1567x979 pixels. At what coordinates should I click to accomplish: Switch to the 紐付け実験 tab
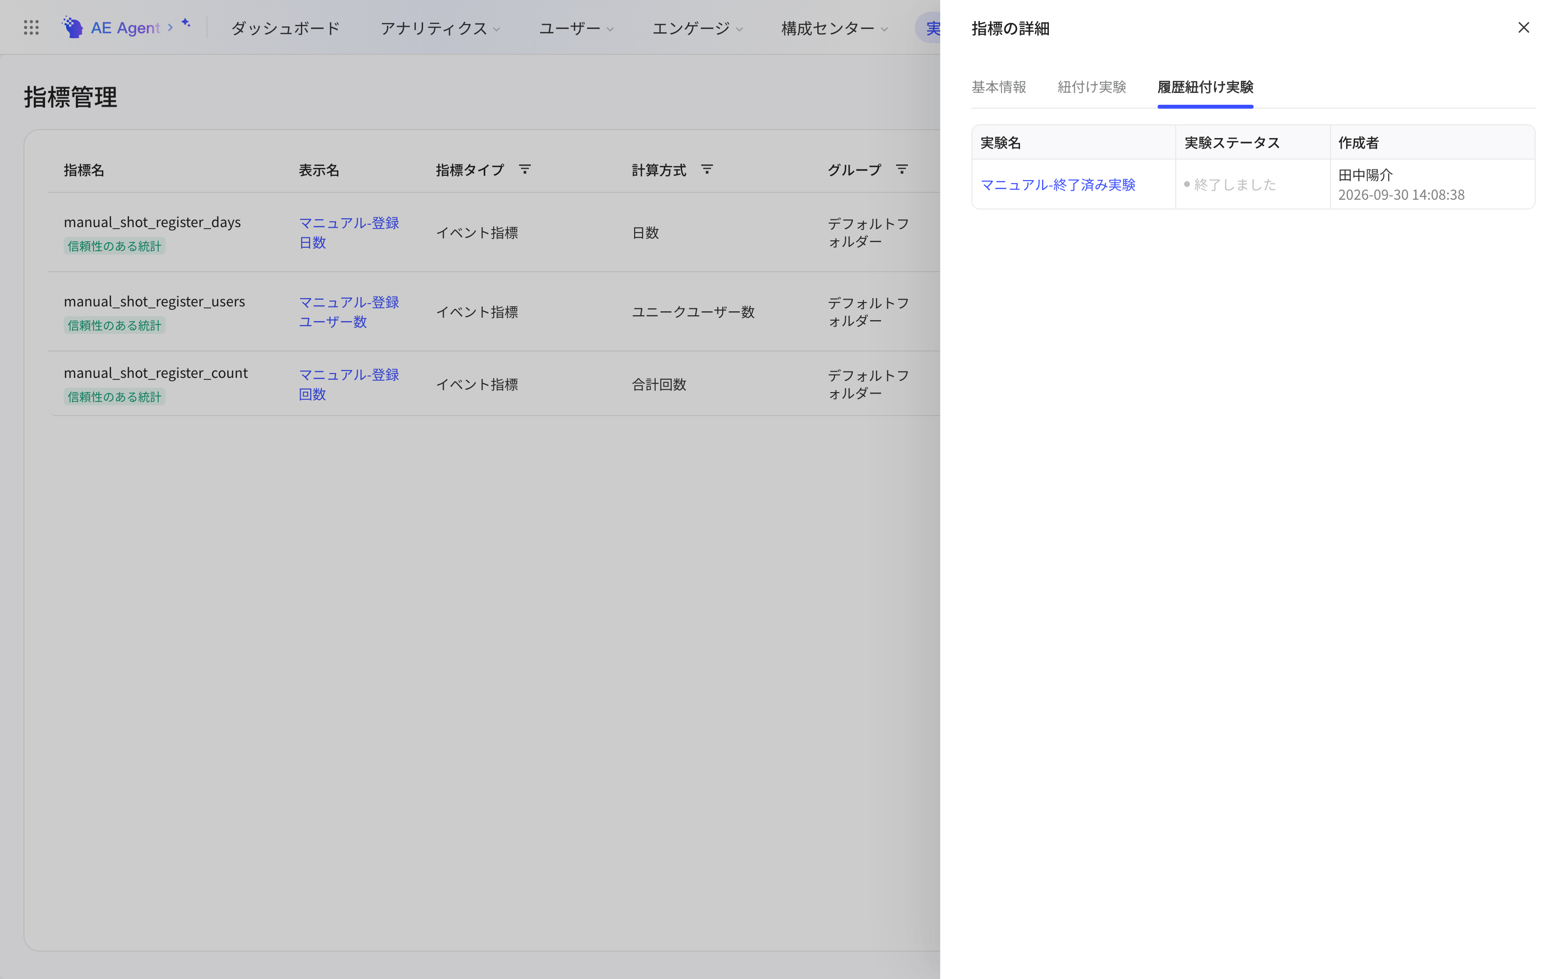click(x=1092, y=87)
